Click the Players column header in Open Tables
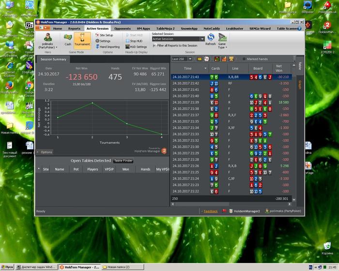Viewport: 339px width, 271px height. tap(92, 169)
